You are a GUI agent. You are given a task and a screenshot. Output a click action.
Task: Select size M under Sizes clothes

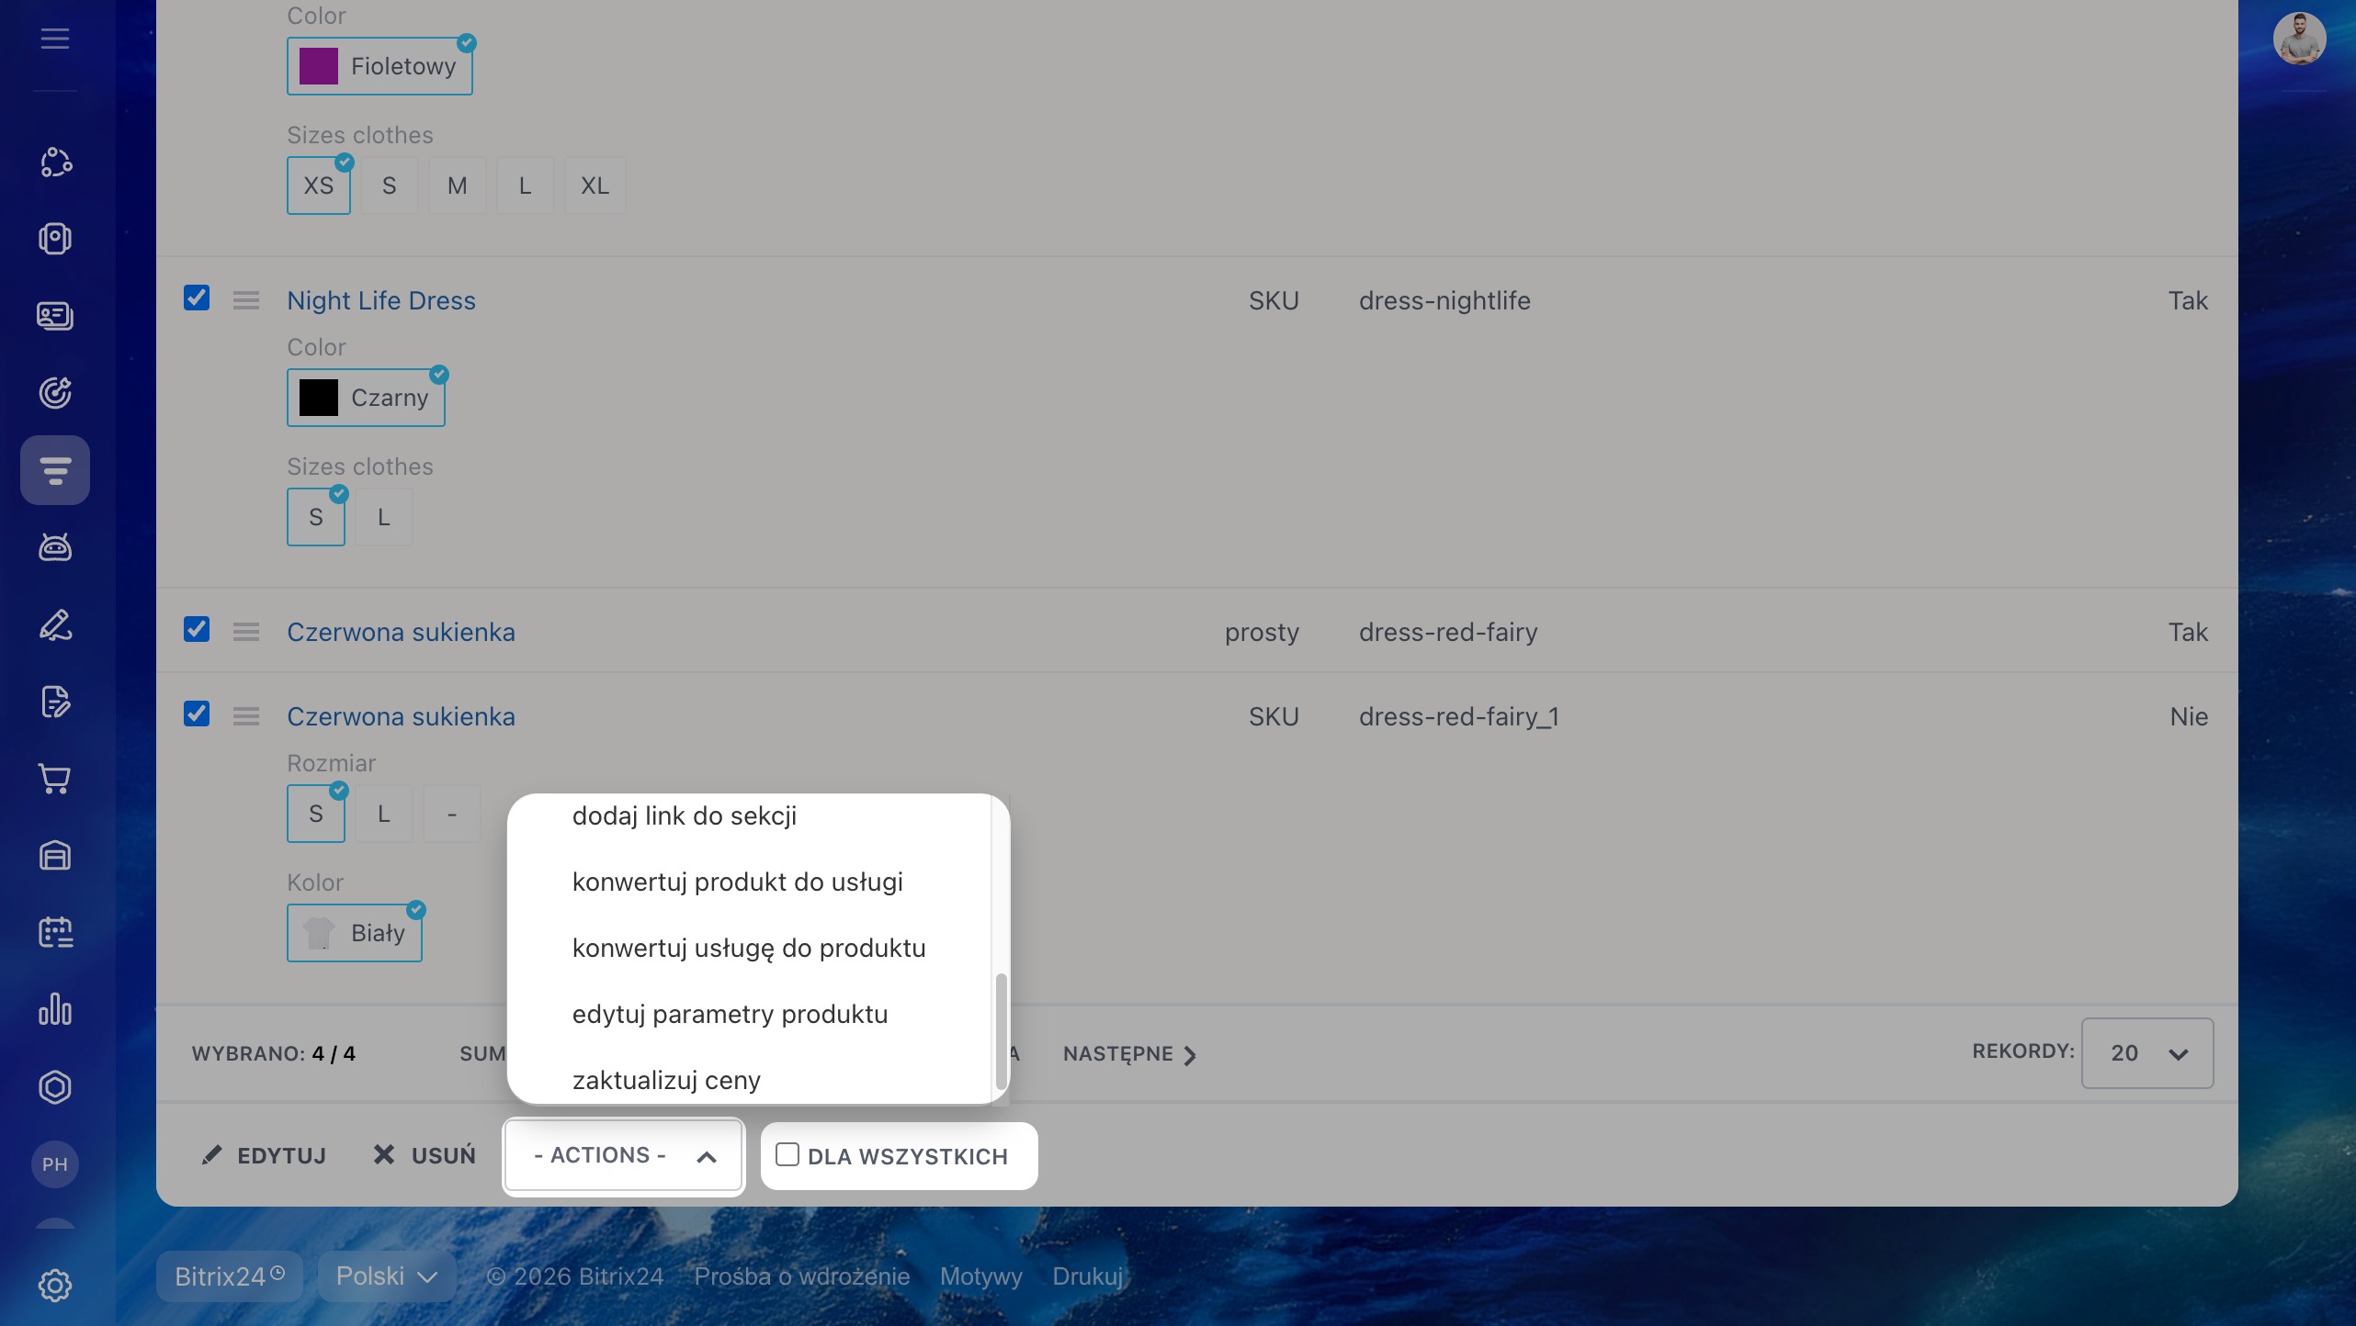[457, 186]
